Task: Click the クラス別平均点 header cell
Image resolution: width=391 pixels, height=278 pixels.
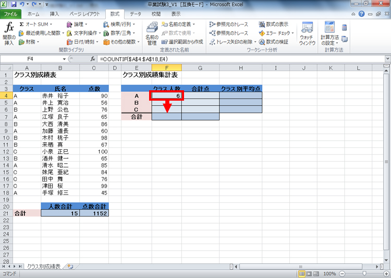Action: coord(241,89)
